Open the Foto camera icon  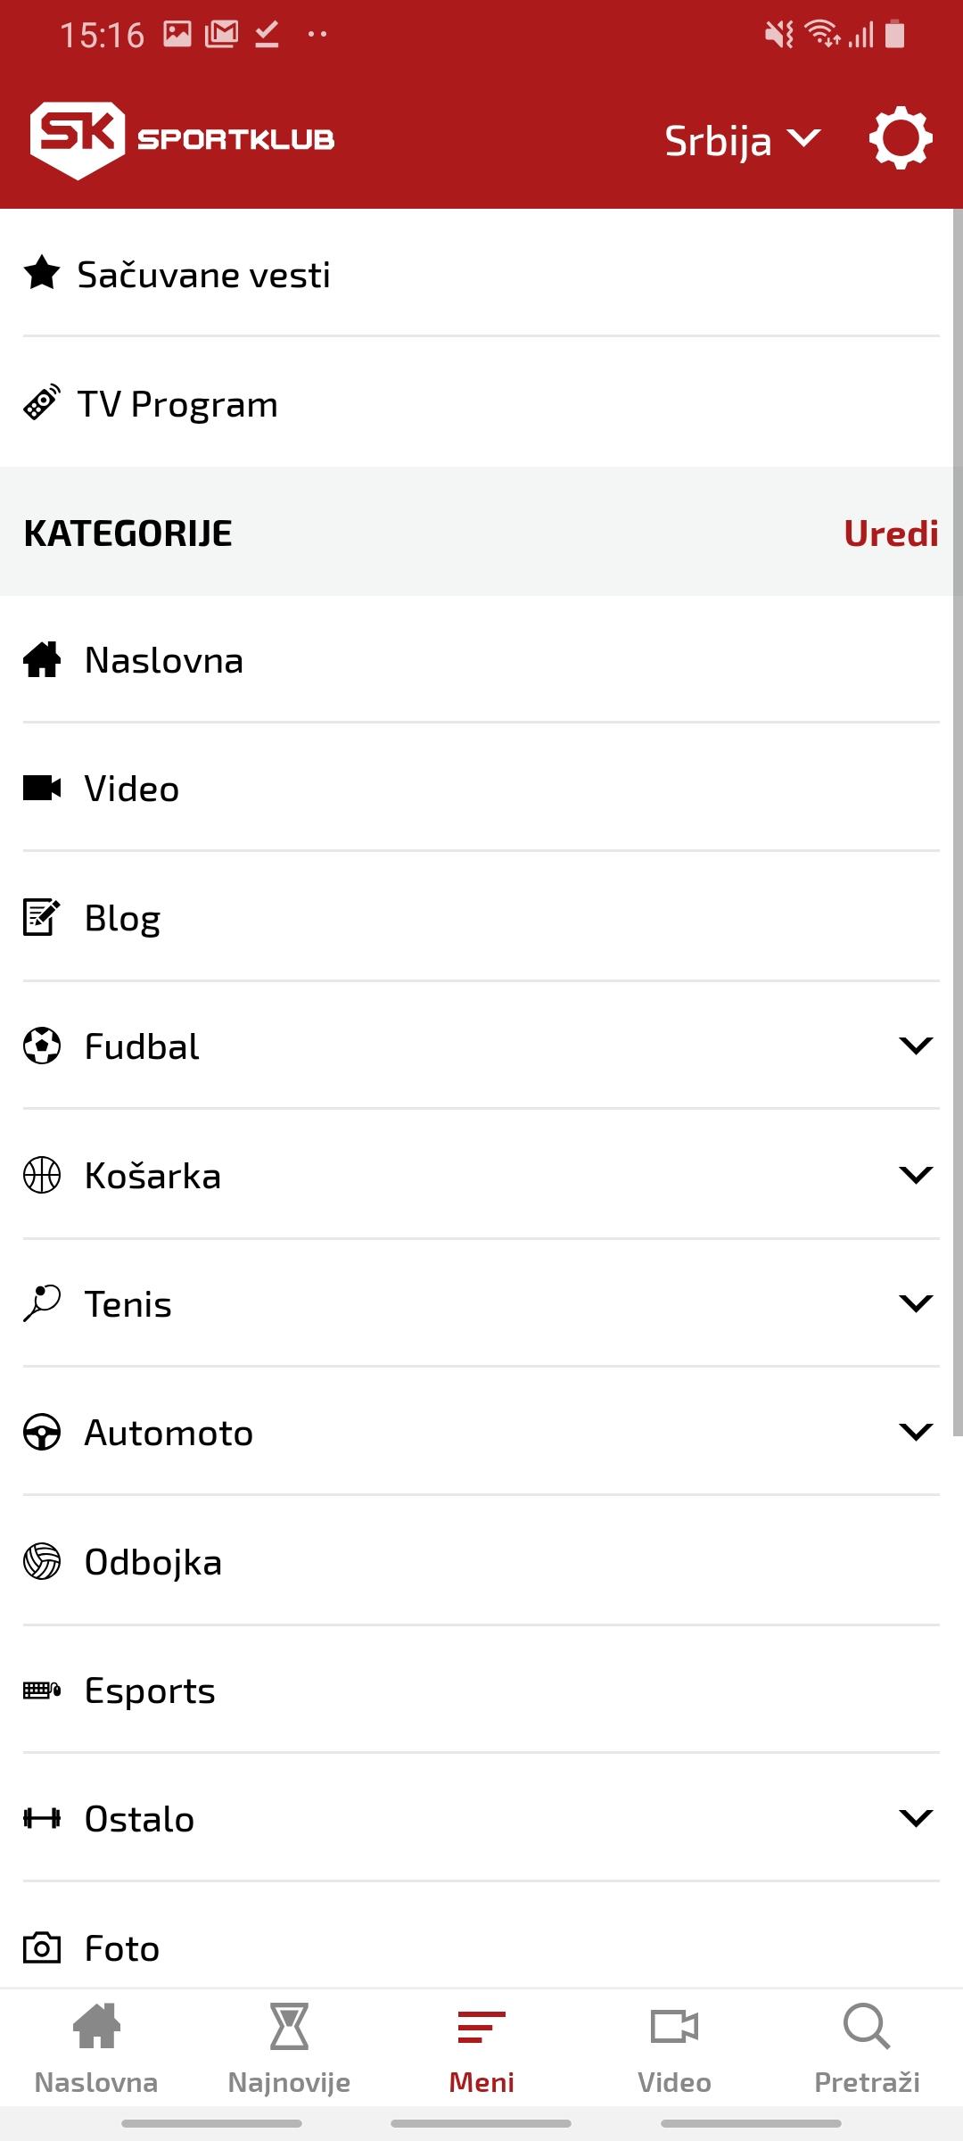[x=42, y=1947]
